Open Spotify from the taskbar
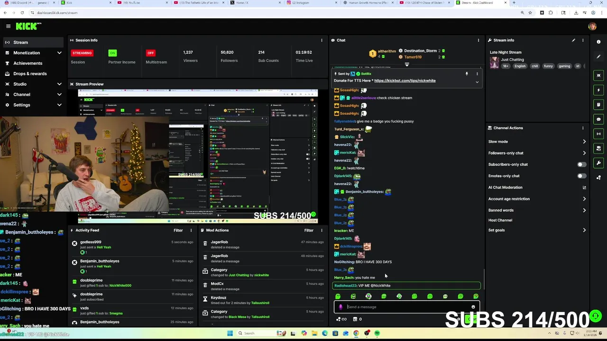This screenshot has width=607, height=341. point(377,333)
